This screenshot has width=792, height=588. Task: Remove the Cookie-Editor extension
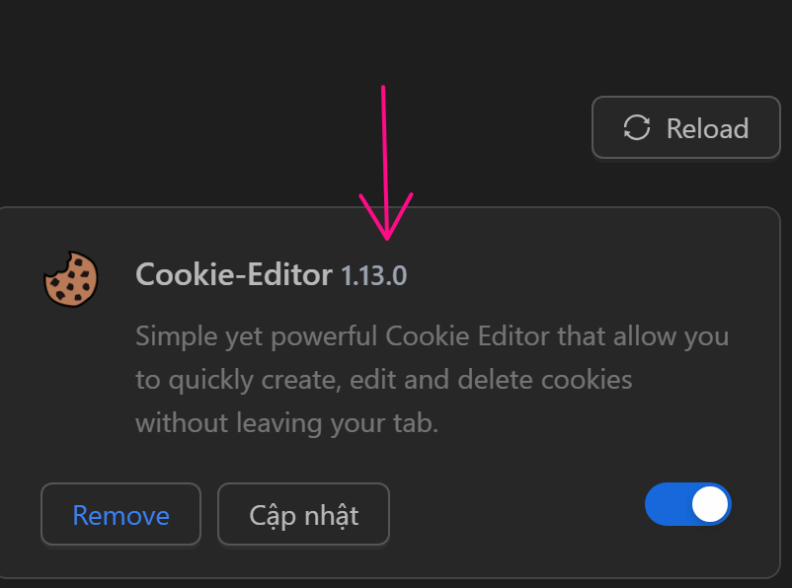coord(120,514)
